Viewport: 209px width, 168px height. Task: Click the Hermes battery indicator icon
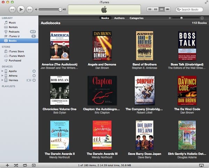[29, 80]
